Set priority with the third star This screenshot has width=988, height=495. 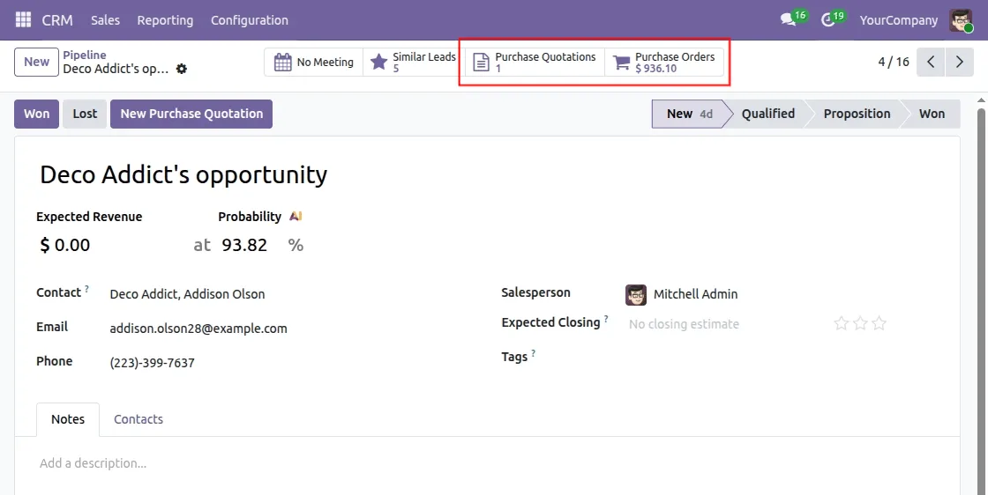(x=879, y=323)
